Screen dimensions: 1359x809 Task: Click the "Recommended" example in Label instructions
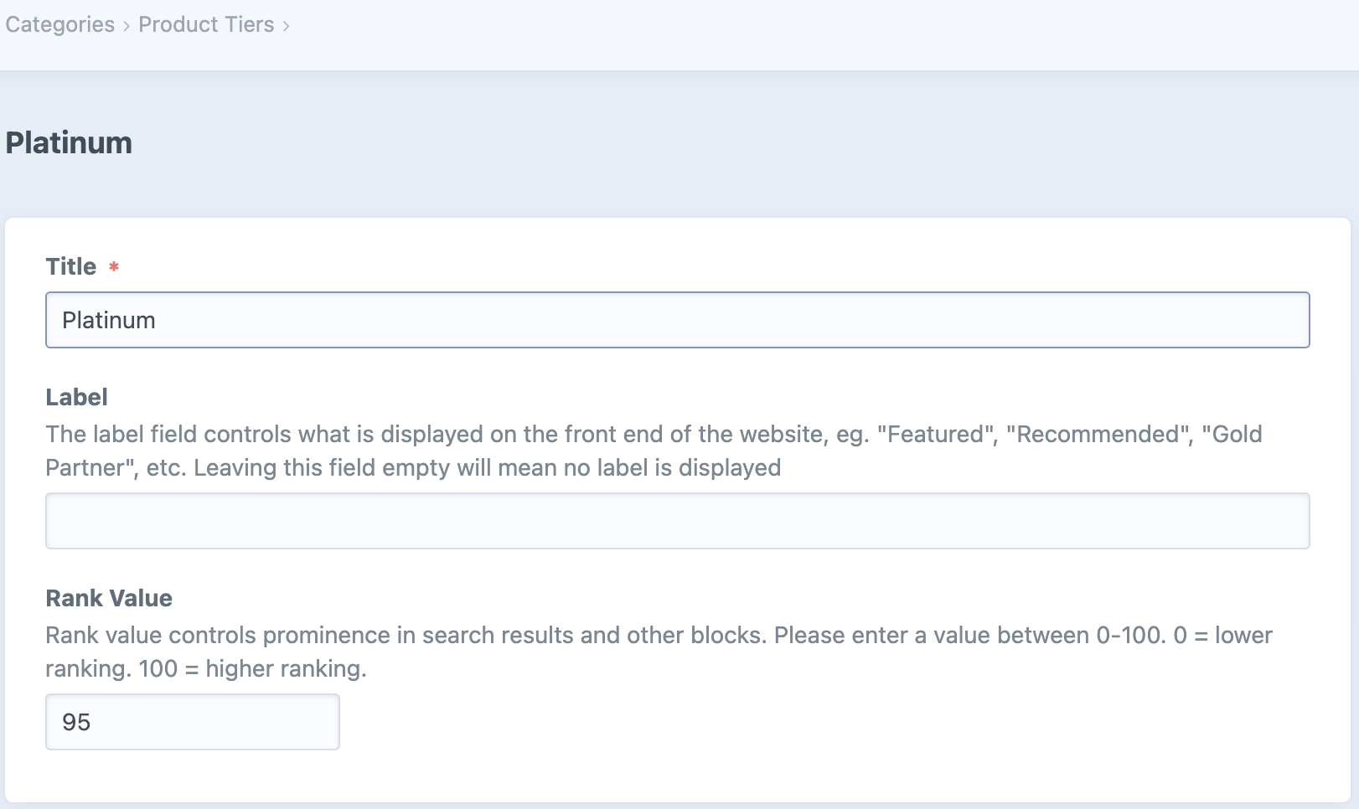coord(1099,434)
